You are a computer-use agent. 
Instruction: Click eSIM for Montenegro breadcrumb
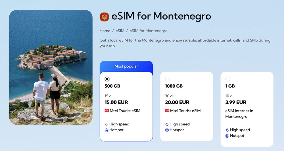point(148,31)
